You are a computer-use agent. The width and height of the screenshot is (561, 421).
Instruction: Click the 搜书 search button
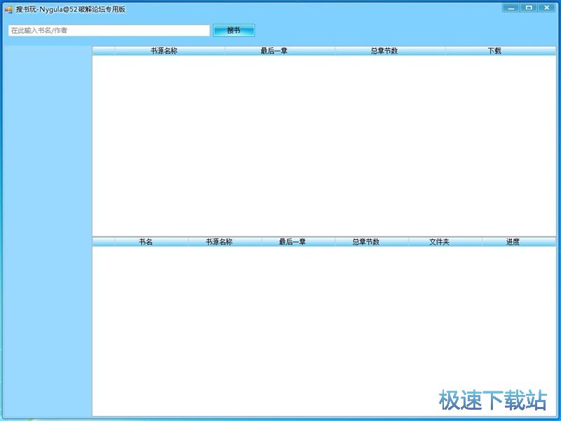234,30
